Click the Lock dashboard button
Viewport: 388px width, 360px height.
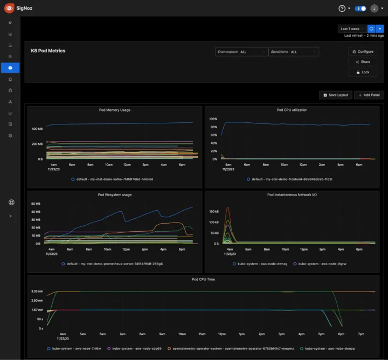[363, 72]
